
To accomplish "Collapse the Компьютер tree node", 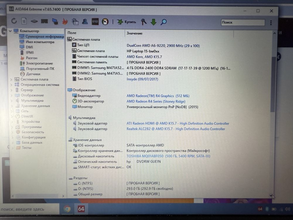I will click(10, 31).
